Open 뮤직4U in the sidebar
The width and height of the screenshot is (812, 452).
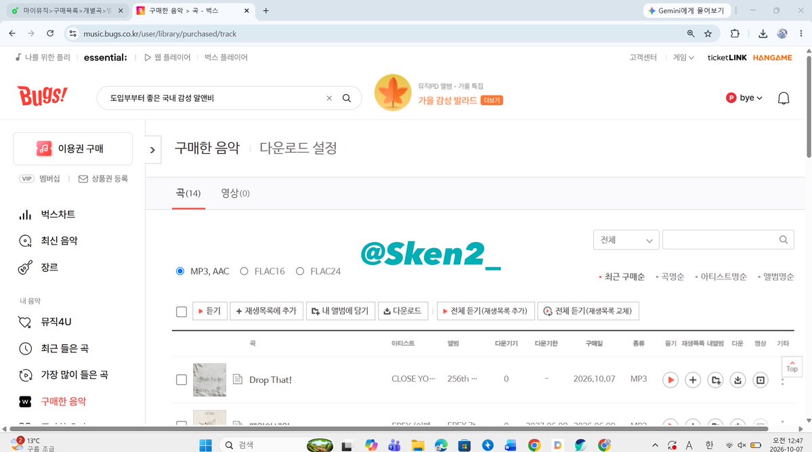pos(45,322)
